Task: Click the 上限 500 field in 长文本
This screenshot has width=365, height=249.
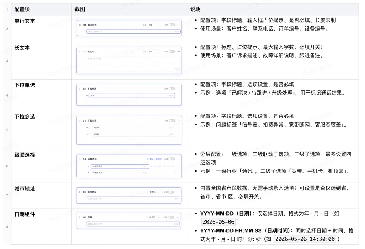Action: 153,51
